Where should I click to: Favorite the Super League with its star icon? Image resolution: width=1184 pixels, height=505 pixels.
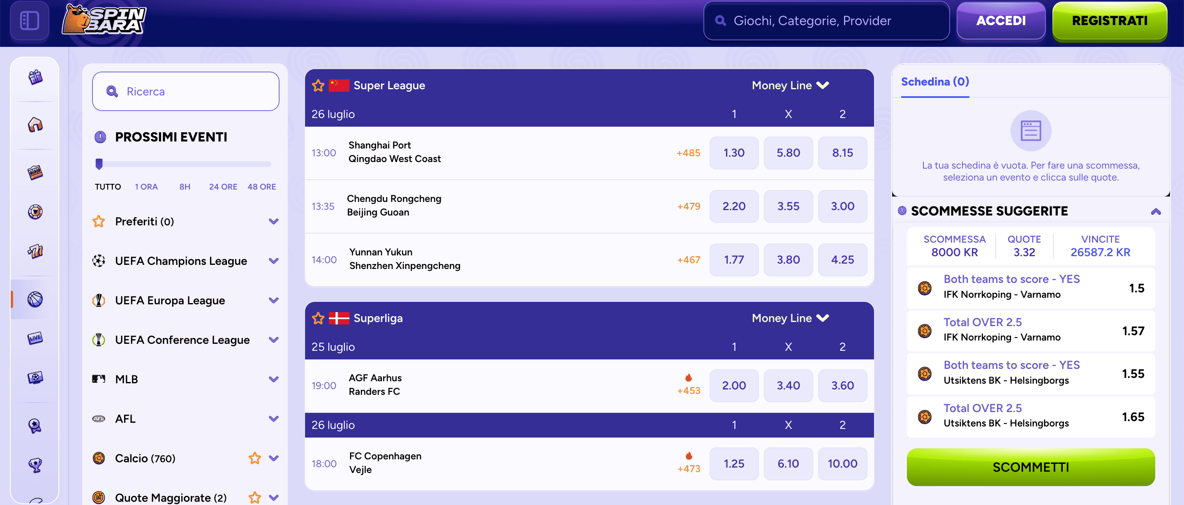(318, 85)
